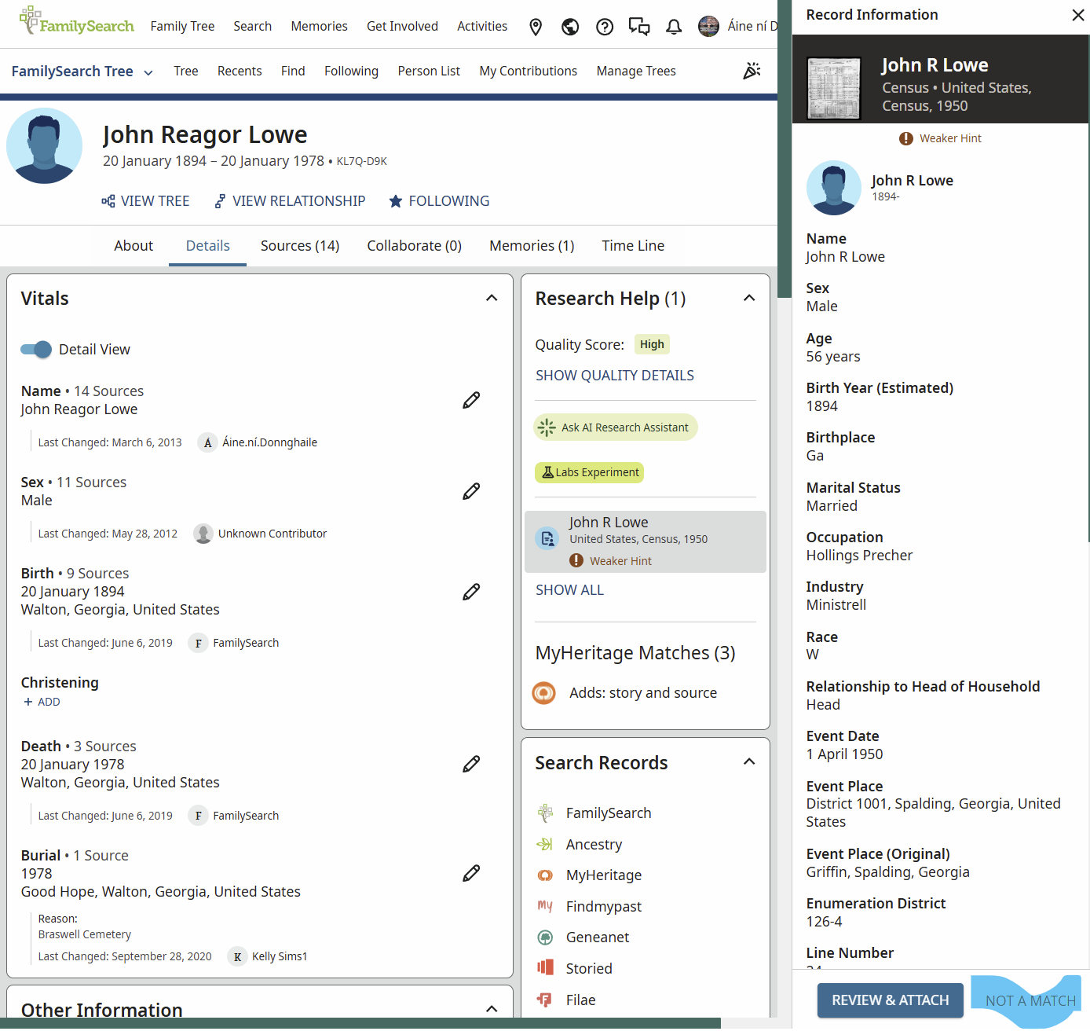Open the 1950 census record thumbnail
This screenshot has height=1031, width=1090.
[x=834, y=89]
